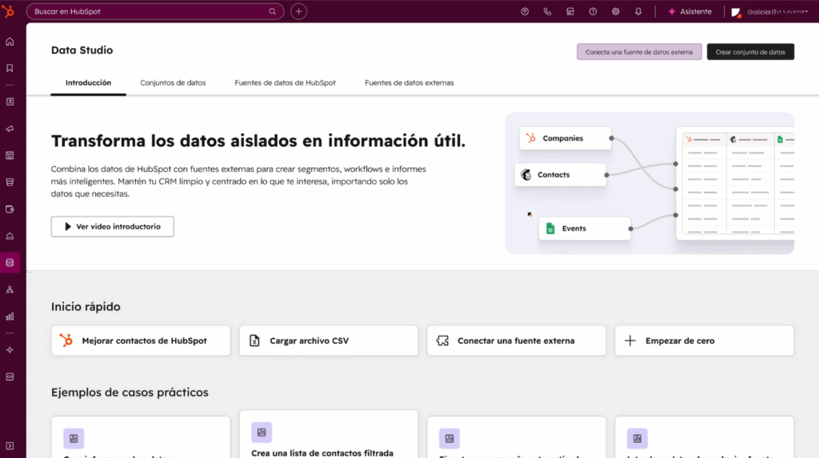The height and width of the screenshot is (458, 819).
Task: Switch to the Conjuntos de datos tab
Action: pyautogui.click(x=173, y=83)
